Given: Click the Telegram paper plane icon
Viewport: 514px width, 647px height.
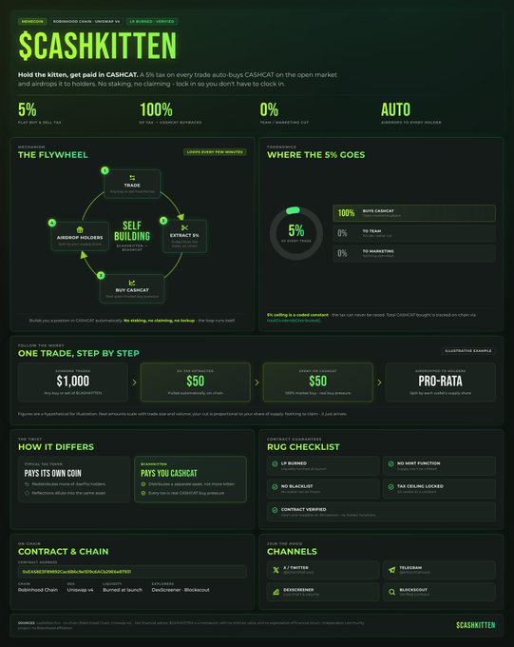Looking at the screenshot, I should tap(391, 570).
